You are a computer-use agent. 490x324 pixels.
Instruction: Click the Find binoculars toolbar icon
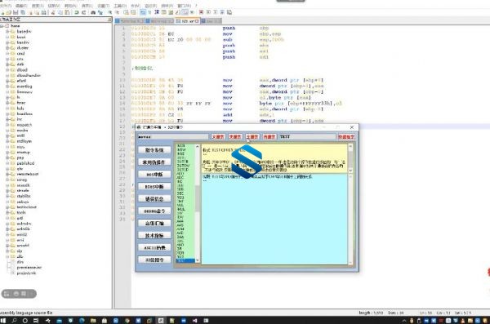pos(93,12)
